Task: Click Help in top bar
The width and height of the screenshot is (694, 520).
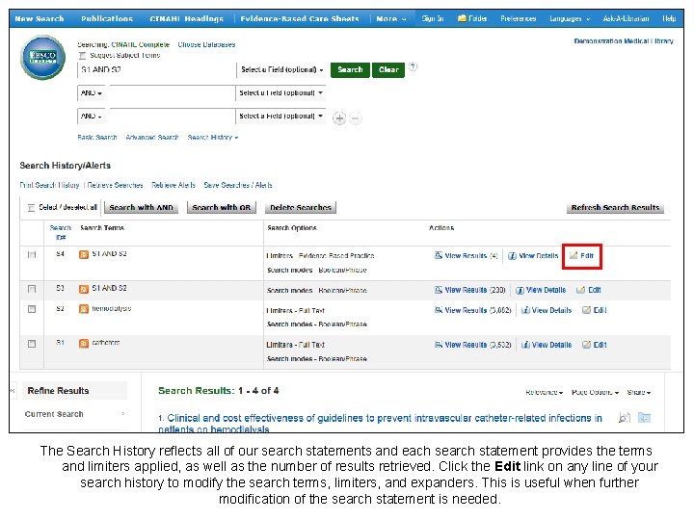Action: click(x=669, y=18)
